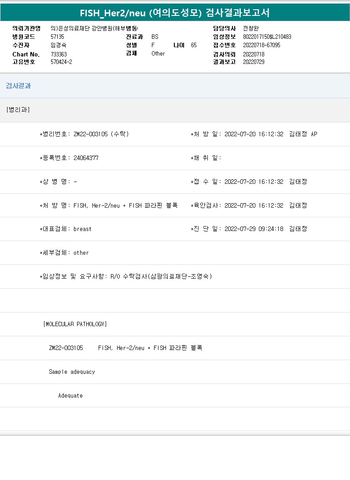Click the 진료과 value BS

[155, 37]
